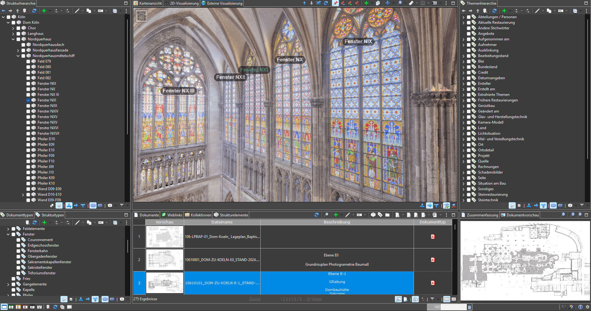Click the pencil edit icon in Strukturhierarchie toolbar
The width and height of the screenshot is (591, 311).
click(77, 11)
